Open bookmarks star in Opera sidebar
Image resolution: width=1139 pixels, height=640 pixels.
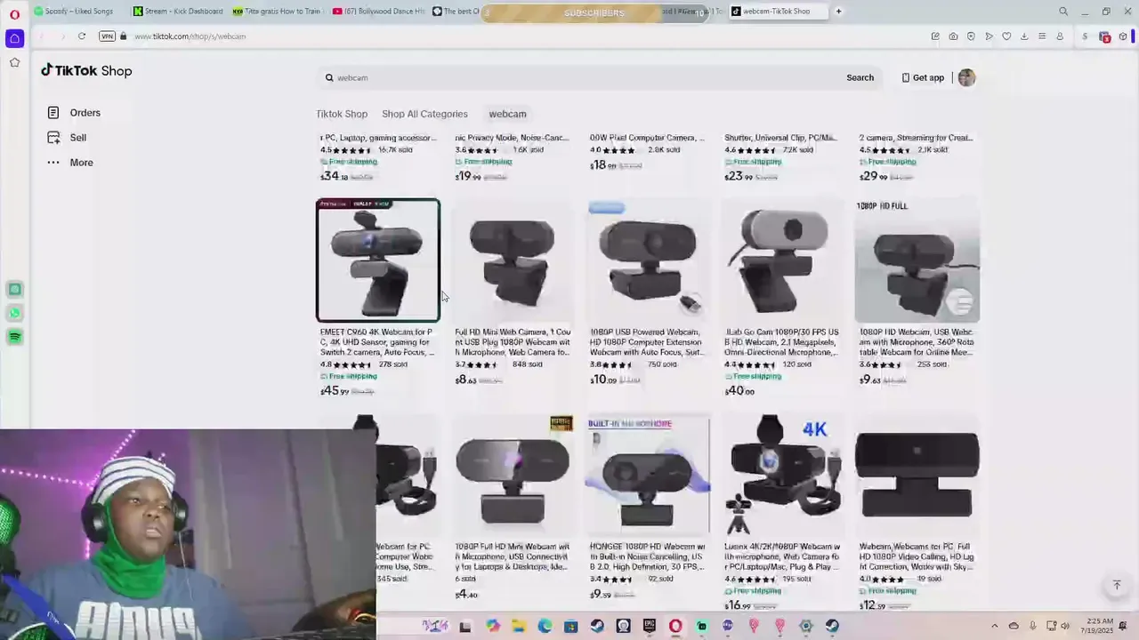14,62
